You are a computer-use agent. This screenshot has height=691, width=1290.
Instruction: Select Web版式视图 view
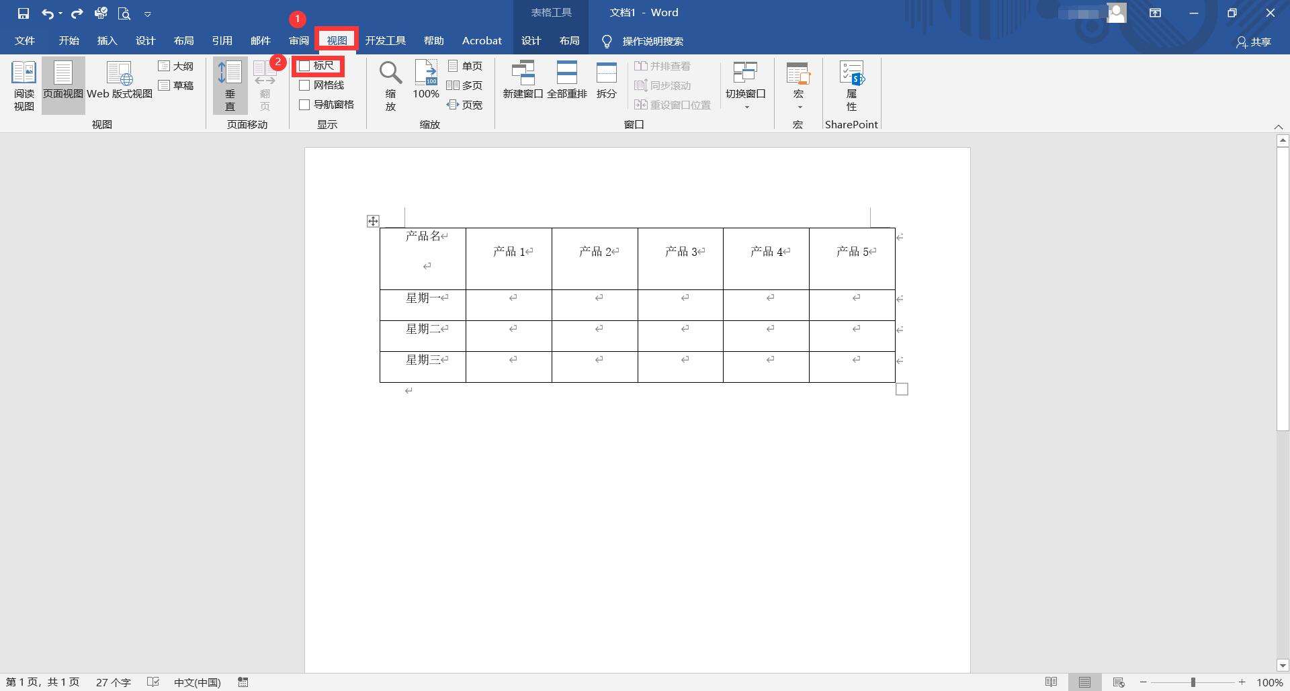click(118, 85)
